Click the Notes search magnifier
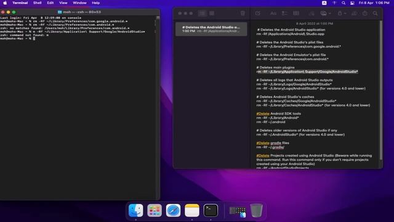The width and height of the screenshot is (394, 222). coord(375,14)
